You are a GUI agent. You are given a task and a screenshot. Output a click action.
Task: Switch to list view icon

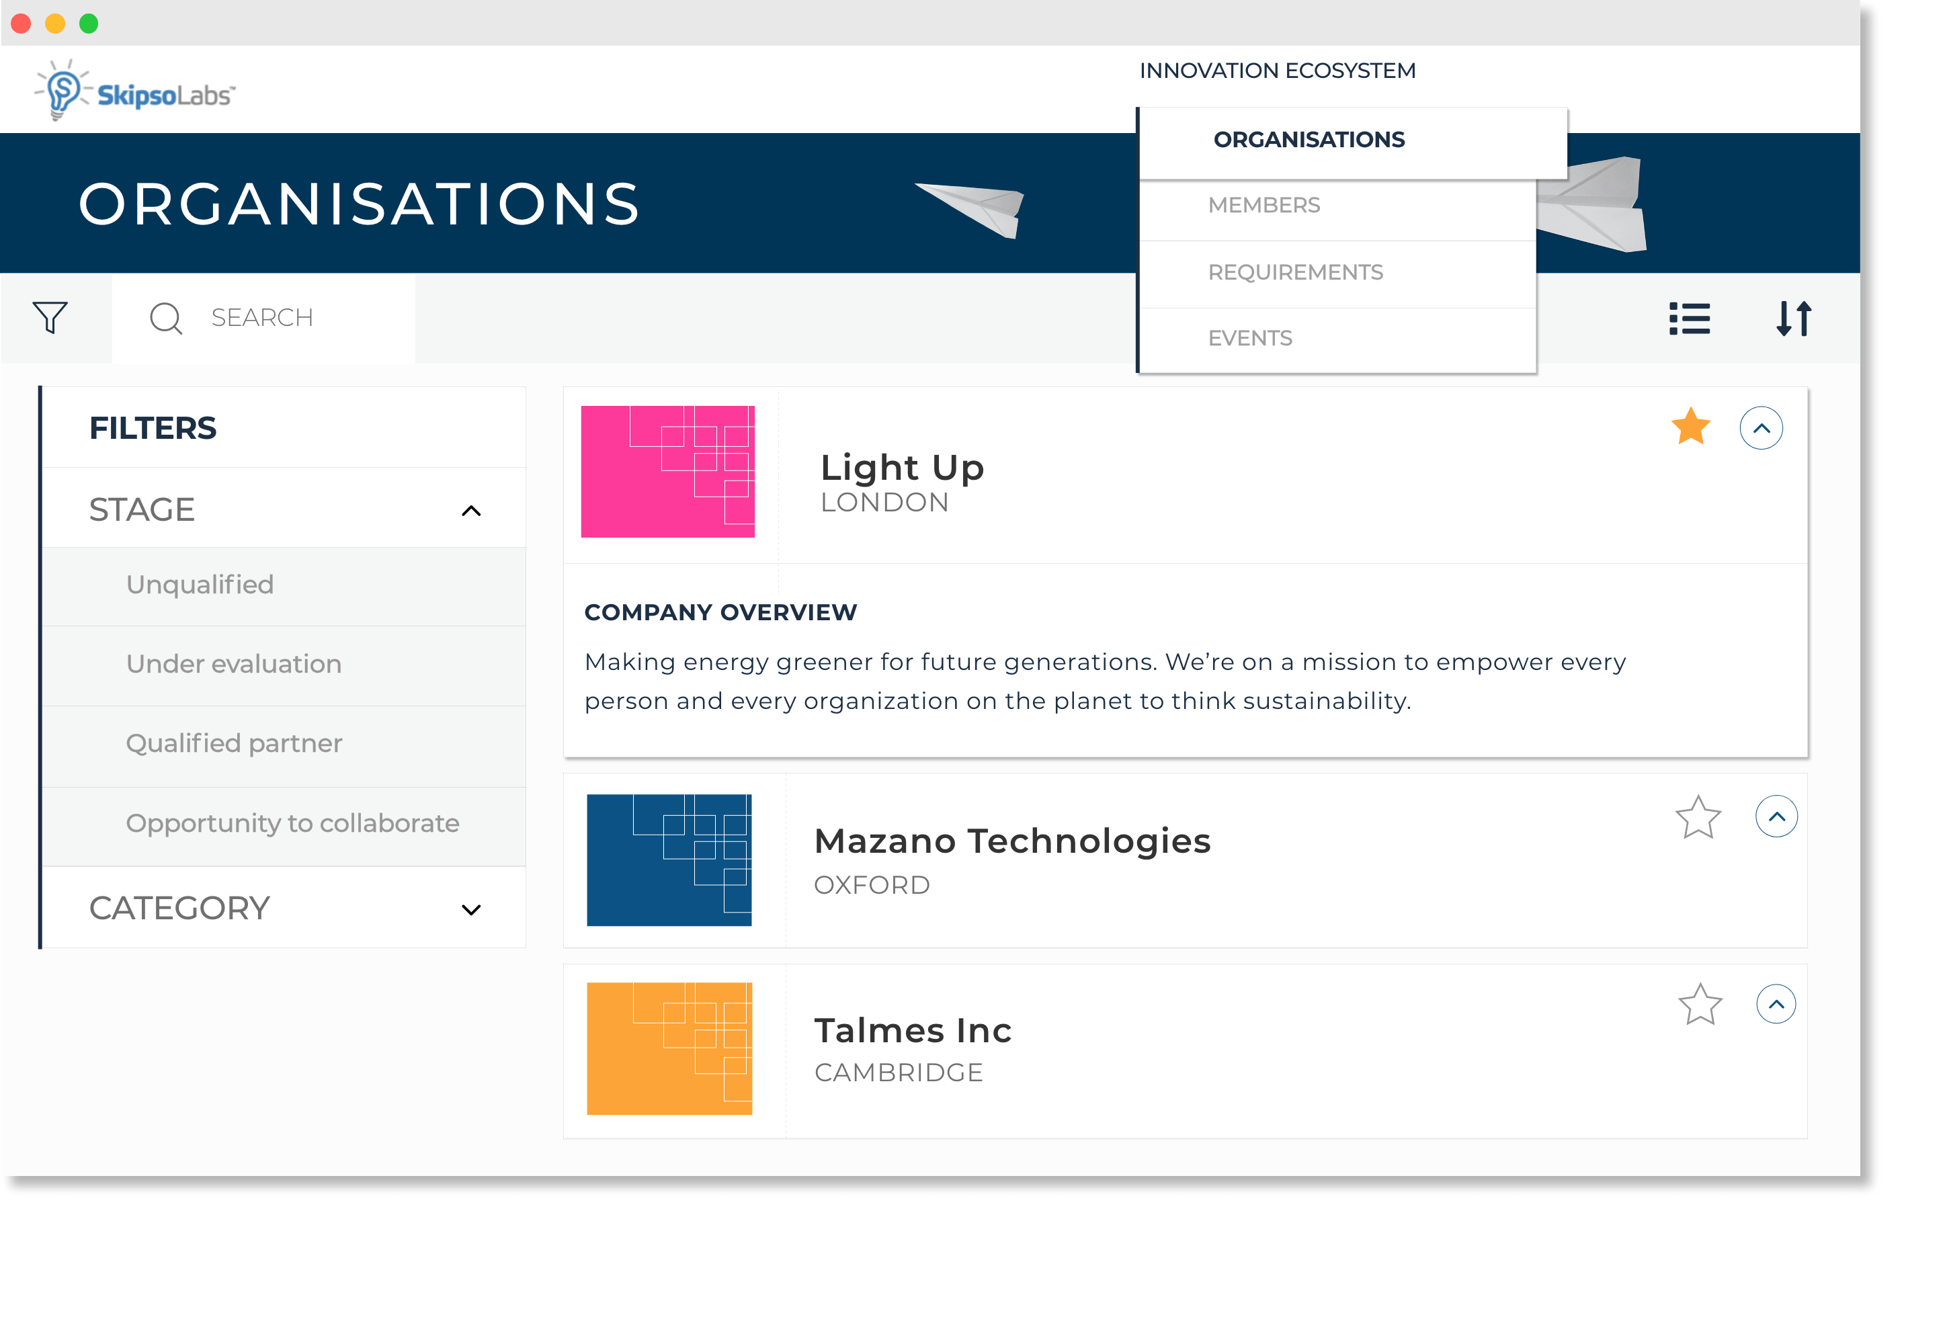(1689, 319)
